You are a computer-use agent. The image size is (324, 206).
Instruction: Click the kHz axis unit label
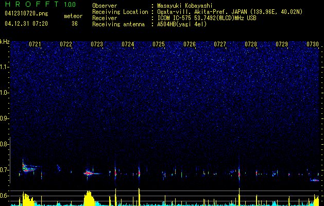(x=5, y=42)
